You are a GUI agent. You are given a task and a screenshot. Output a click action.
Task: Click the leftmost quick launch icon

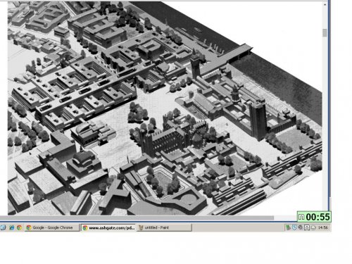pos(3,227)
